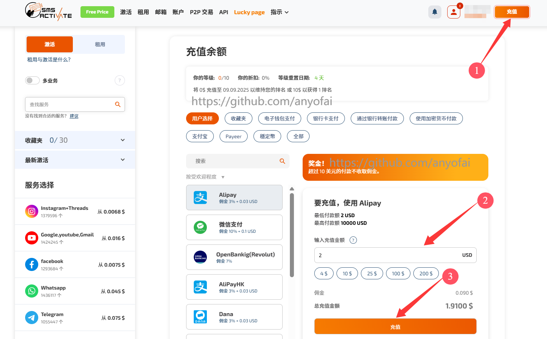
Task: Expand the 收藏夹 favorites section
Action: pyautogui.click(x=75, y=140)
